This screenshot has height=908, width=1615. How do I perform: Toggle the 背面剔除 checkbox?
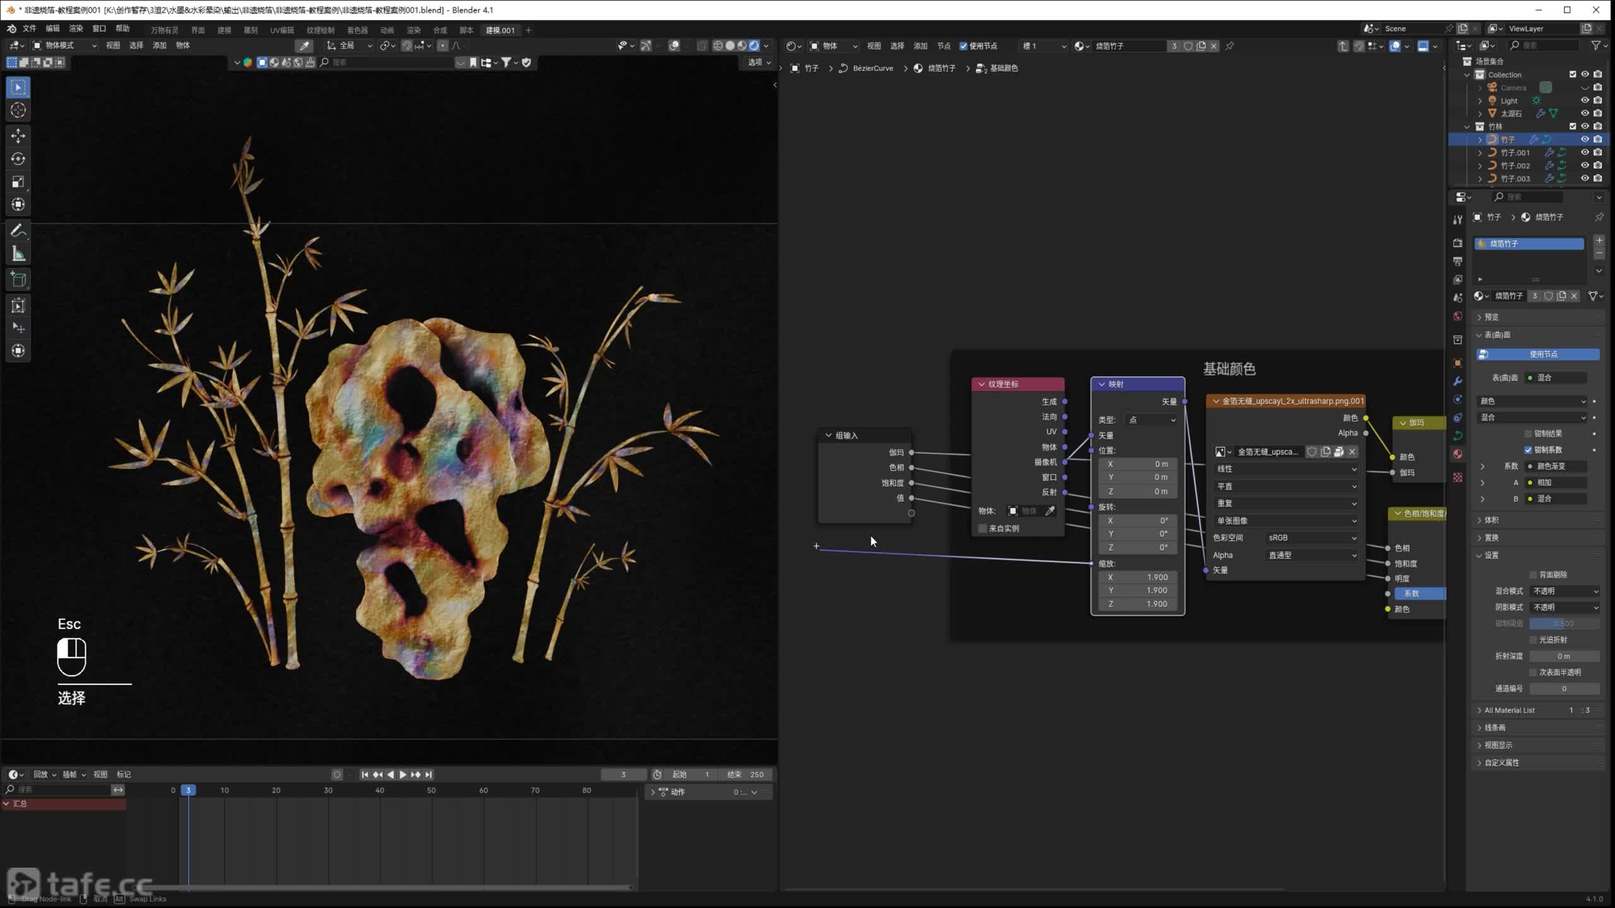[1532, 574]
